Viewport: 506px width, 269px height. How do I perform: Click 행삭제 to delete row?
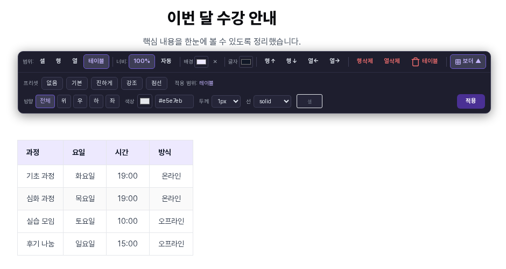[x=364, y=61]
